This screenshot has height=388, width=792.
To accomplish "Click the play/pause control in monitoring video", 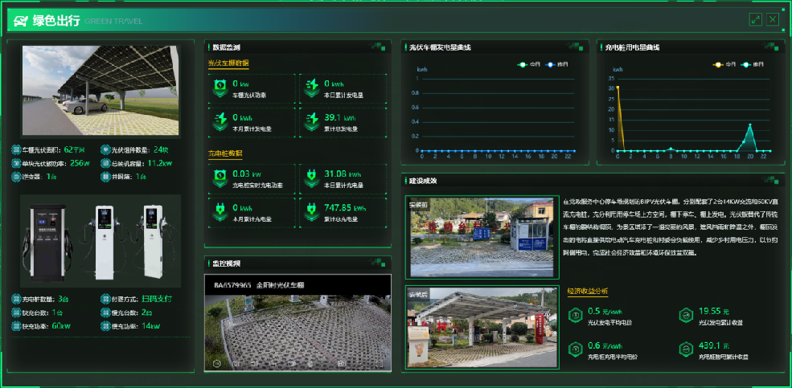I will pos(217,364).
